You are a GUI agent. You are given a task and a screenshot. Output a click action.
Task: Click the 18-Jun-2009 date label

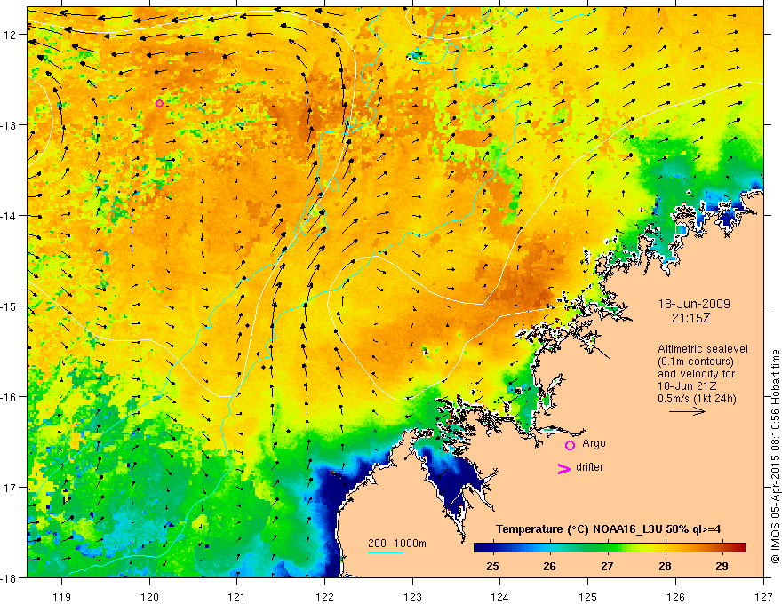694,304
